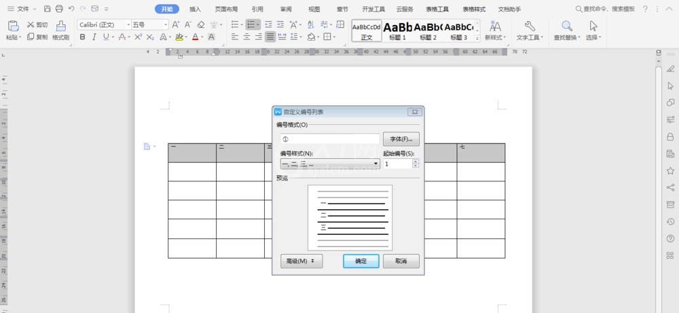This screenshot has width=679, height=313.
Task: Click the red font color icon
Action: click(196, 37)
